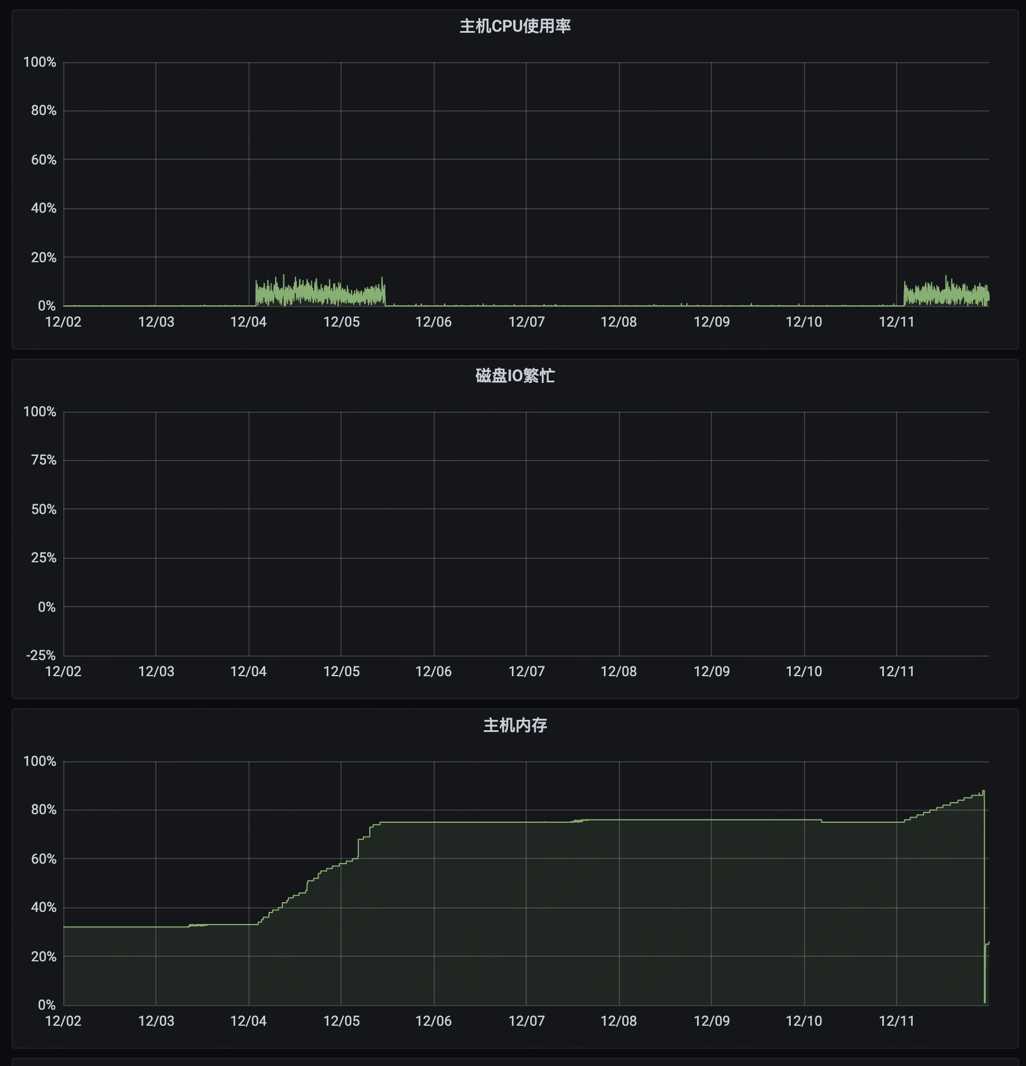This screenshot has height=1066, width=1026.
Task: Click the 20% y-axis label in 主机内存
Action: click(44, 957)
